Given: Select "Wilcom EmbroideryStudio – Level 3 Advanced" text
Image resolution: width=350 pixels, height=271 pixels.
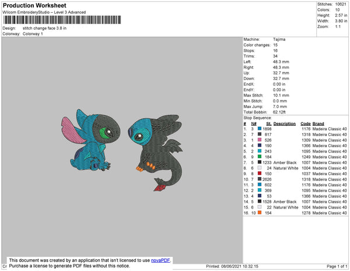Looking at the screenshot, I should [44, 12].
